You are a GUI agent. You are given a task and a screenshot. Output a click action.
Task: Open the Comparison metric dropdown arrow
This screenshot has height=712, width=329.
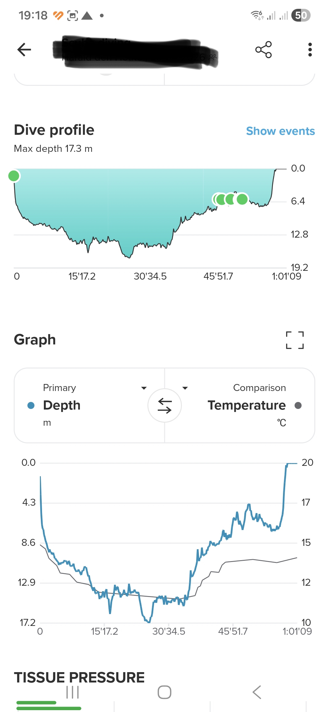185,388
